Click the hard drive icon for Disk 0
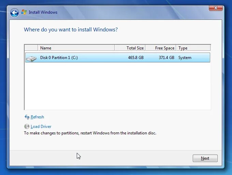The height and width of the screenshot is (175, 232). point(31,59)
